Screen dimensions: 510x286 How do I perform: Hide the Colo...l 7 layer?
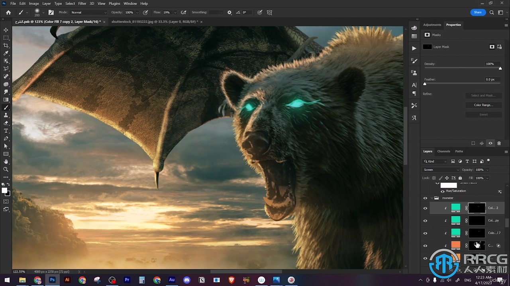[425, 233]
